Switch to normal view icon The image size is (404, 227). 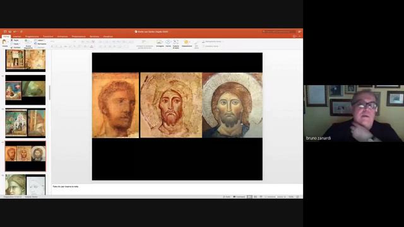point(249,197)
